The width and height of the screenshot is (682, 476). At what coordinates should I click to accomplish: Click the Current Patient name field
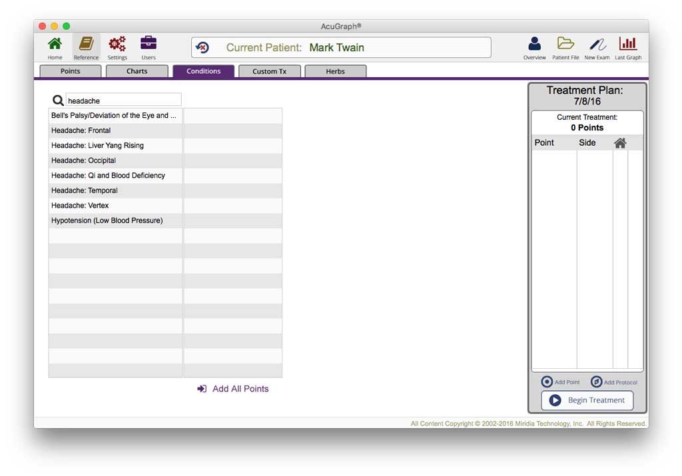[x=341, y=47]
